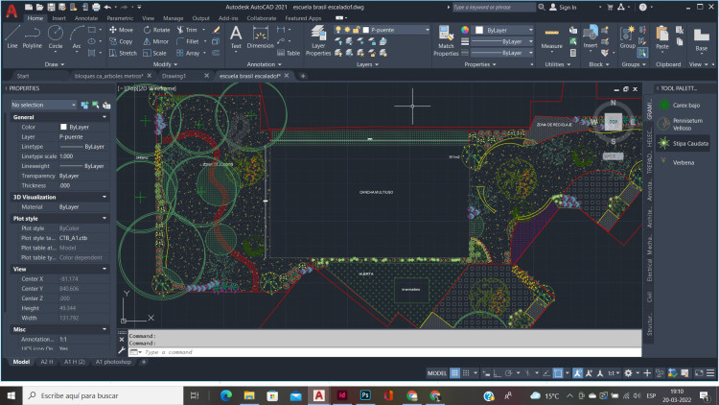Select the Line drawing tool
719x405 pixels.
pos(12,36)
